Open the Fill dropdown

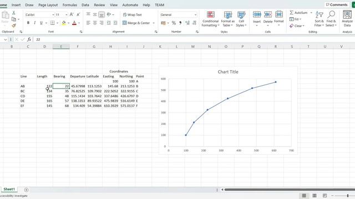coord(296,19)
